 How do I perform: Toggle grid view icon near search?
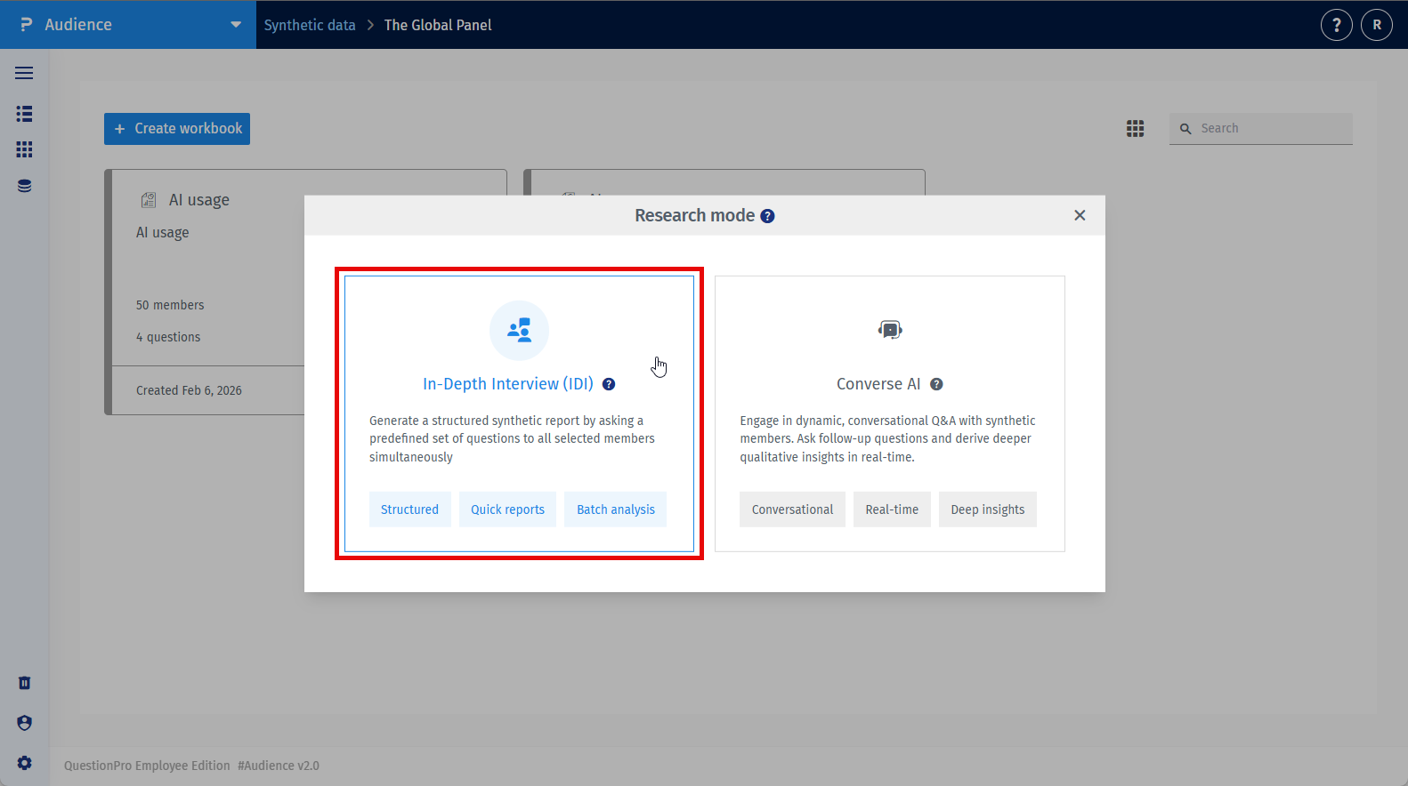[1135, 129]
